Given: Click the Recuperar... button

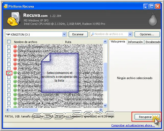Looking at the screenshot, I should (x=147, y=117).
